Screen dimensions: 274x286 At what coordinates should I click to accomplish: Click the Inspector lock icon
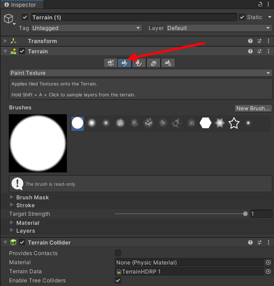click(260, 4)
